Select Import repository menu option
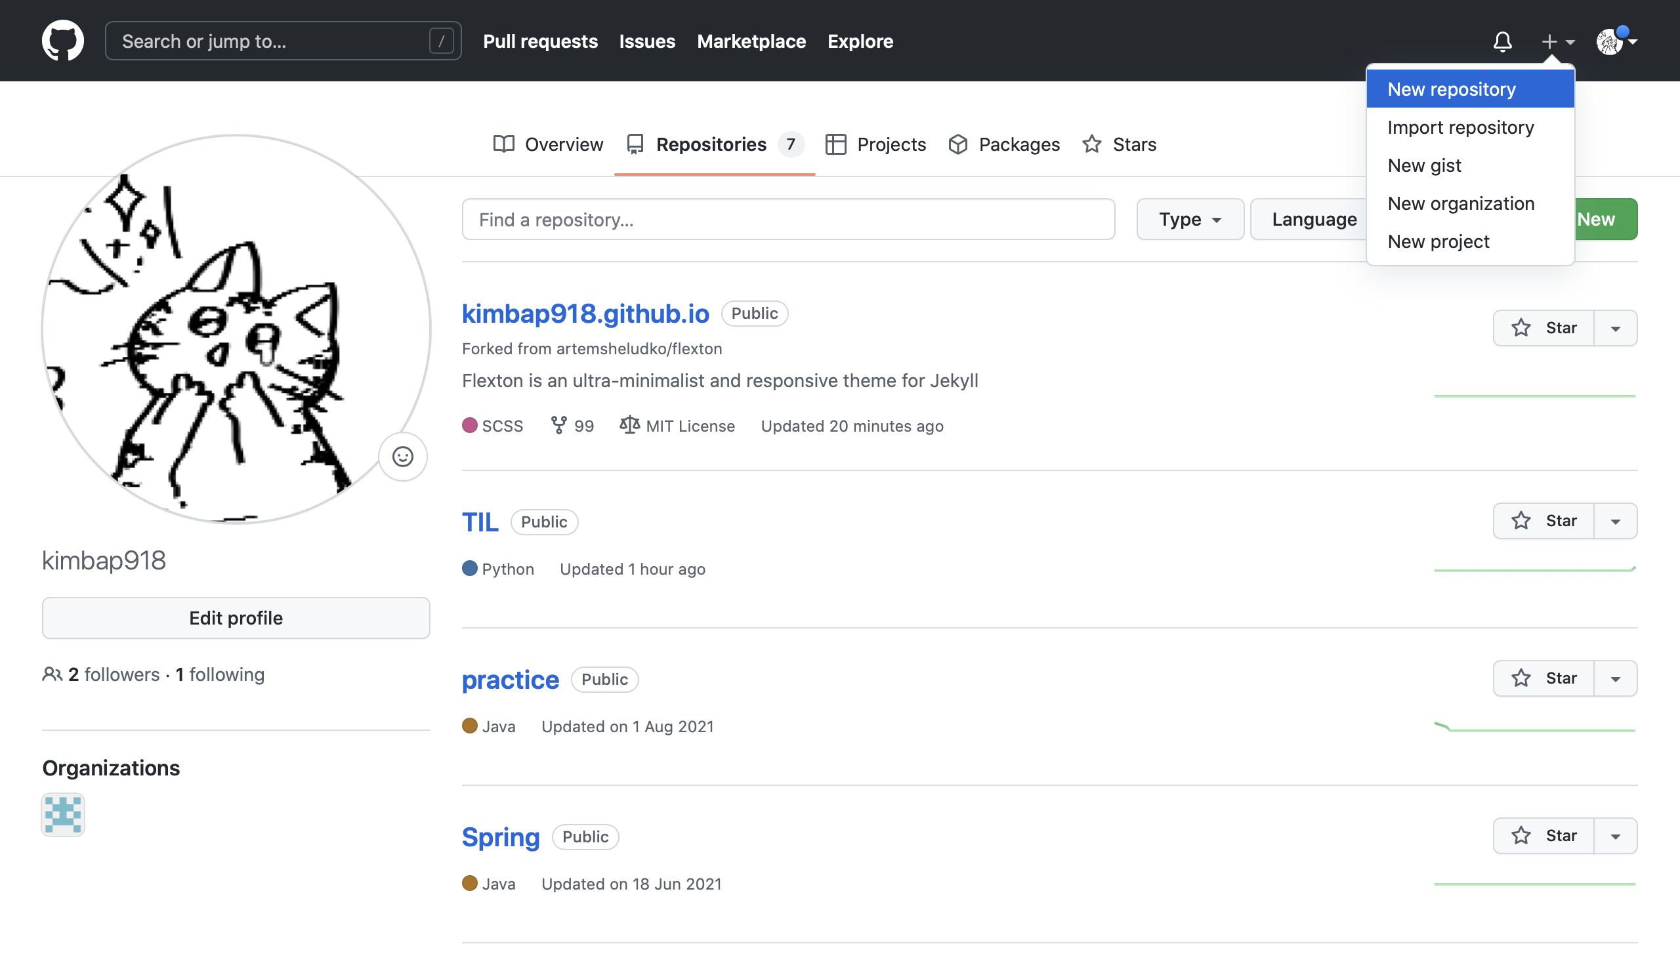This screenshot has width=1680, height=967. pyautogui.click(x=1459, y=127)
